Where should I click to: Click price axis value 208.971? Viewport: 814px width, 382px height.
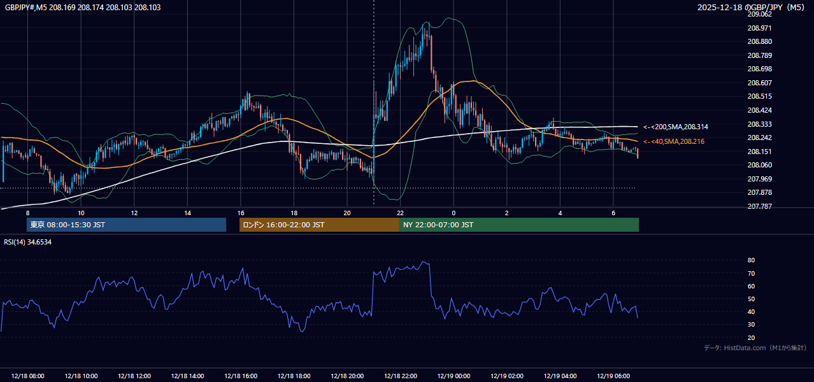point(759,28)
